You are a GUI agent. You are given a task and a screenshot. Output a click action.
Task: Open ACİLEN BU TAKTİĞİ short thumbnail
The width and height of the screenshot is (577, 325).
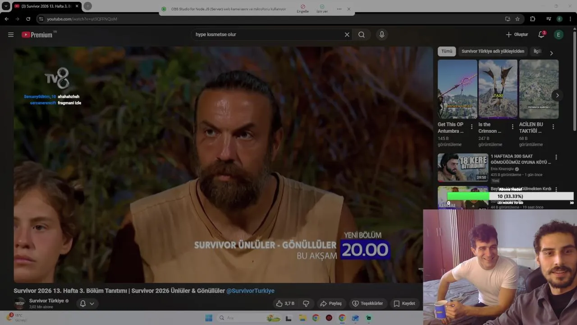point(539,89)
